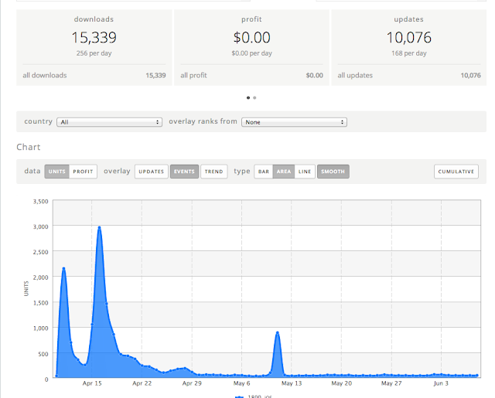Screen dimensions: 495x398
Task: Show the CUMULATIVE chart view
Action: [456, 172]
